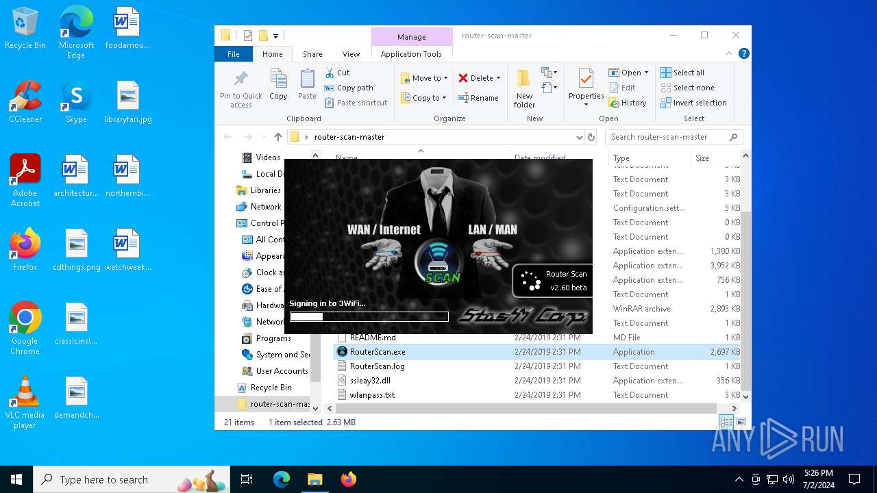Go up one folder level arrow
This screenshot has width=877, height=493.
tap(277, 137)
